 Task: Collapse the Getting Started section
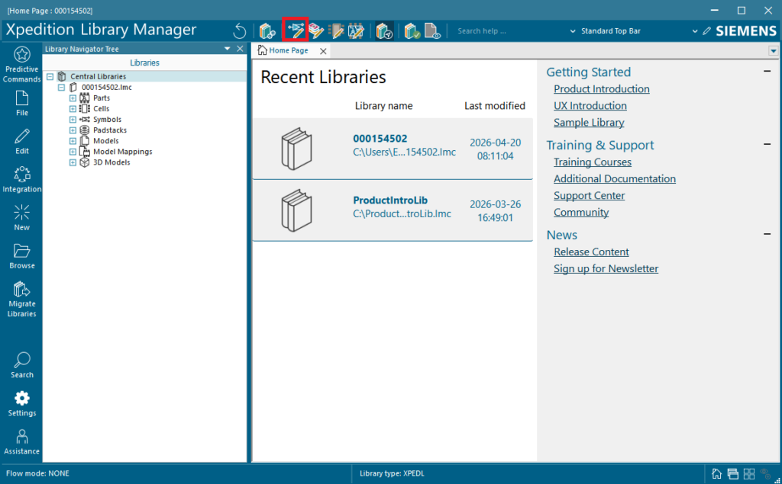(767, 72)
